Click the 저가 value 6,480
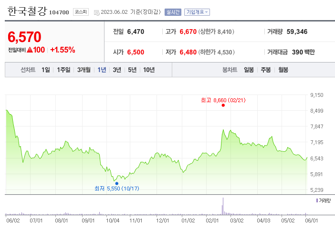 coord(188,52)
